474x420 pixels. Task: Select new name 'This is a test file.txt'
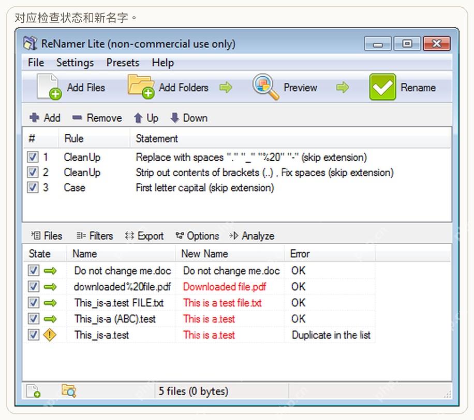click(222, 303)
